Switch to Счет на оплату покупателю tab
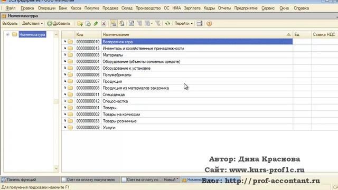 (90, 179)
